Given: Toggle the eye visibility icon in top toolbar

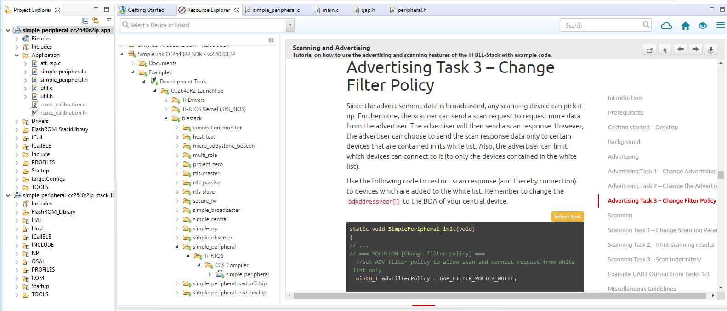Looking at the screenshot, I should (x=702, y=26).
